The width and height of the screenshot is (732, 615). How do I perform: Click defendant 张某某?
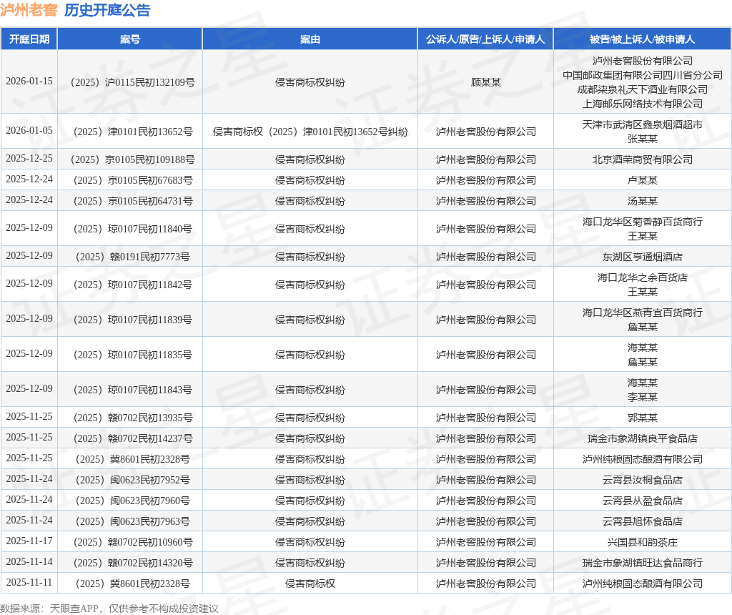[643, 139]
